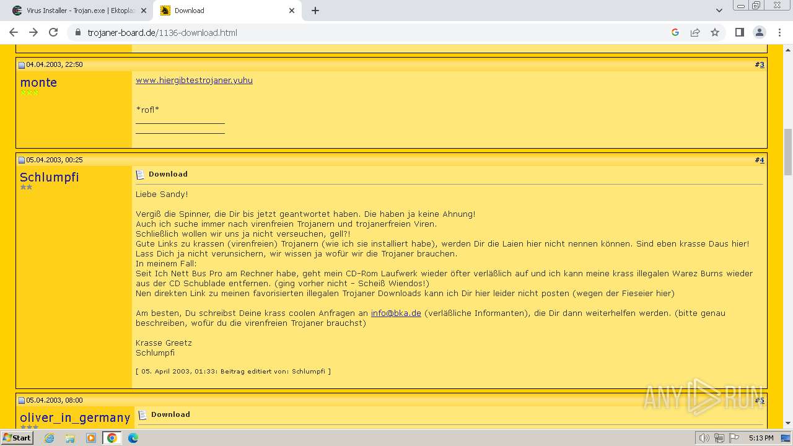
Task: Click the post icon next to 04.04.2003, 22:50
Action: point(22,65)
